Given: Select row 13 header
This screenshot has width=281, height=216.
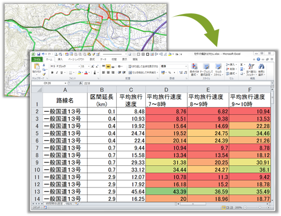Looking at the screenshot, I should (37, 191).
